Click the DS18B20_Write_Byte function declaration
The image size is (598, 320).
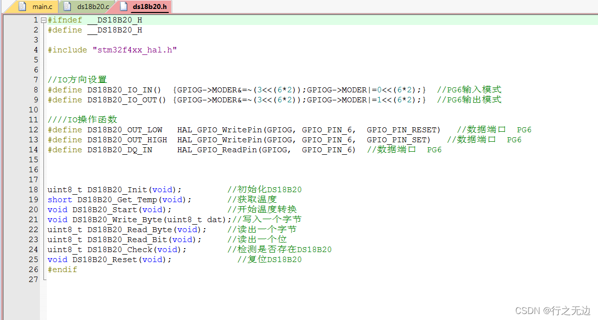click(x=140, y=220)
